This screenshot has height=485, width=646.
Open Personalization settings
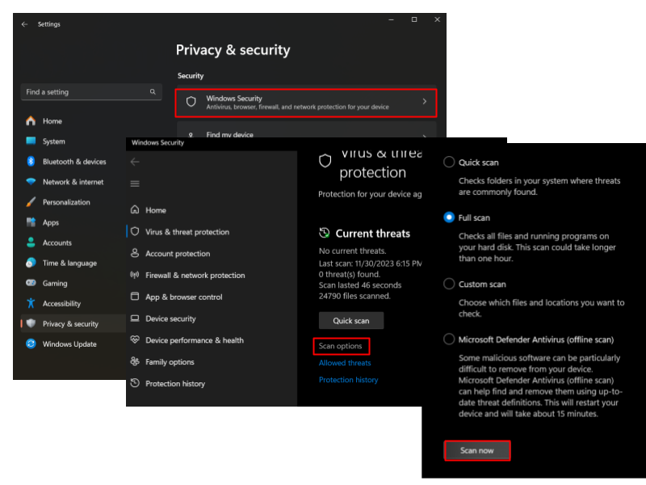point(66,202)
